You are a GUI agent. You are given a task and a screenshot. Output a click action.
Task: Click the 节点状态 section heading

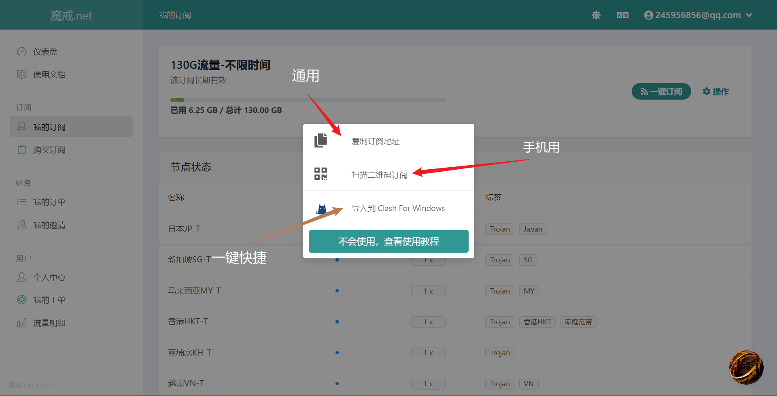pyautogui.click(x=191, y=167)
